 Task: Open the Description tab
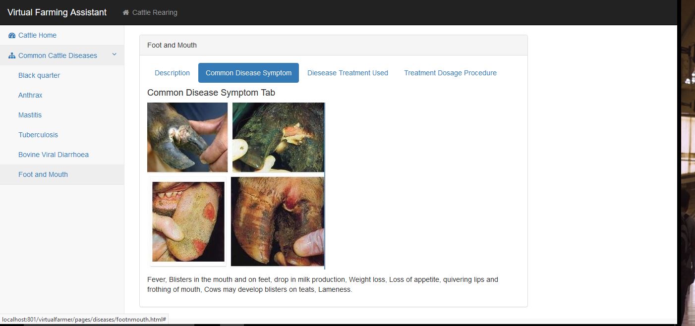(172, 73)
